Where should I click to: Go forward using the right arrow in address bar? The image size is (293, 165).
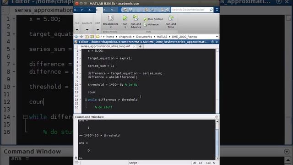(81, 37)
